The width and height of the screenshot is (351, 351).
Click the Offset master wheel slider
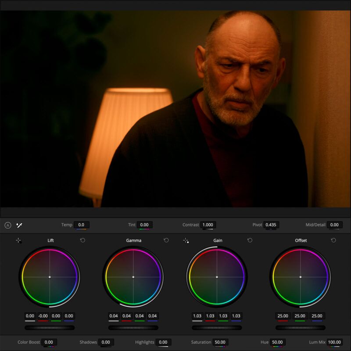301,328
